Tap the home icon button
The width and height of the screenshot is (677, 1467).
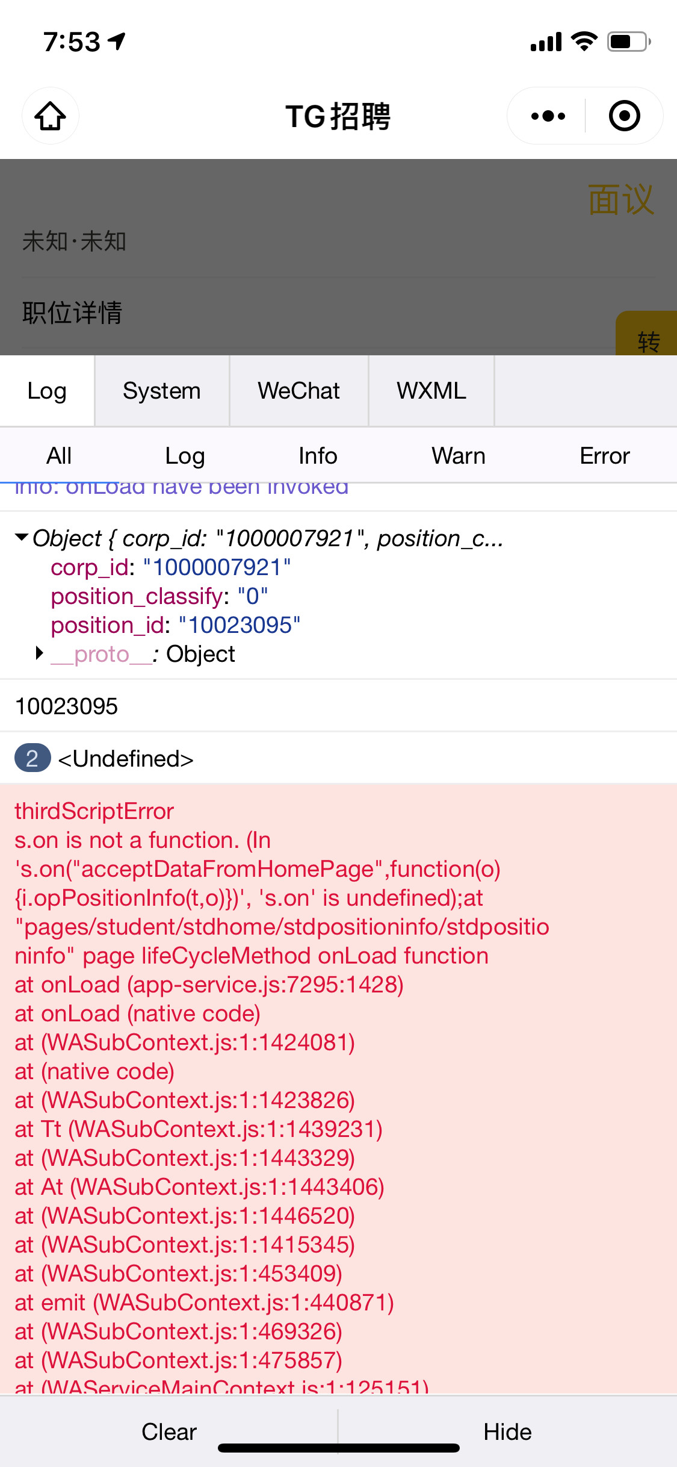(50, 116)
